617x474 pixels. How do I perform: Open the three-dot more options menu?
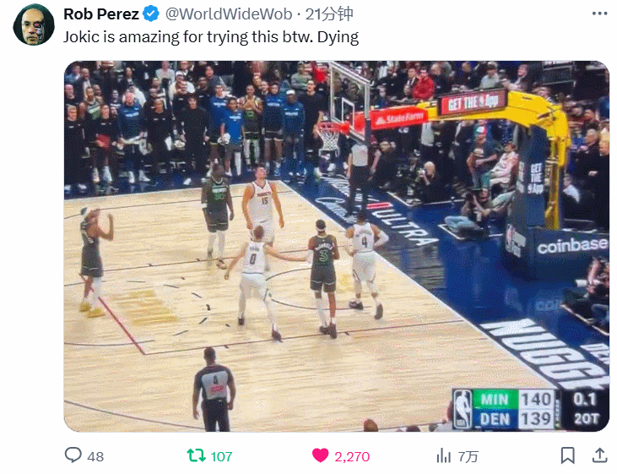pyautogui.click(x=599, y=14)
